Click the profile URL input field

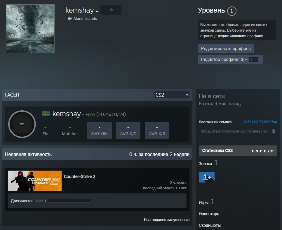click(x=234, y=131)
